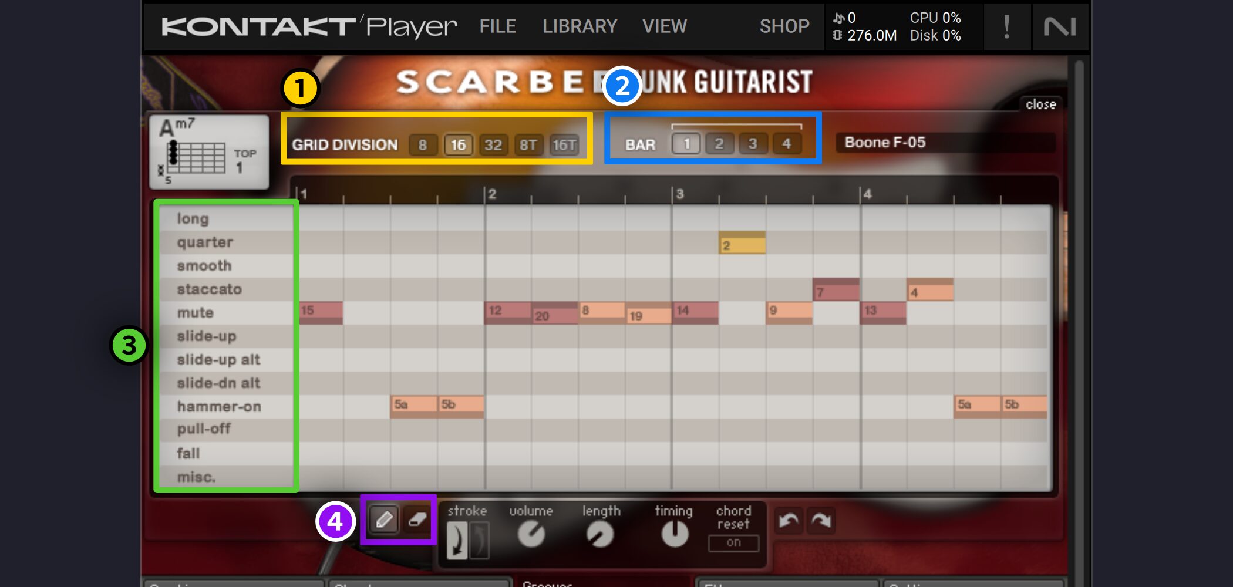Click the exclamation alert icon
Viewport: 1233px width, 587px height.
pyautogui.click(x=1007, y=27)
